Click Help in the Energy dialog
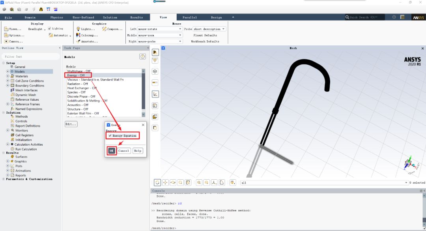Image resolution: width=426 pixels, height=231 pixels. tap(138, 151)
